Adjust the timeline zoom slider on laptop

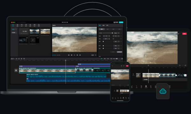click(x=115, y=59)
